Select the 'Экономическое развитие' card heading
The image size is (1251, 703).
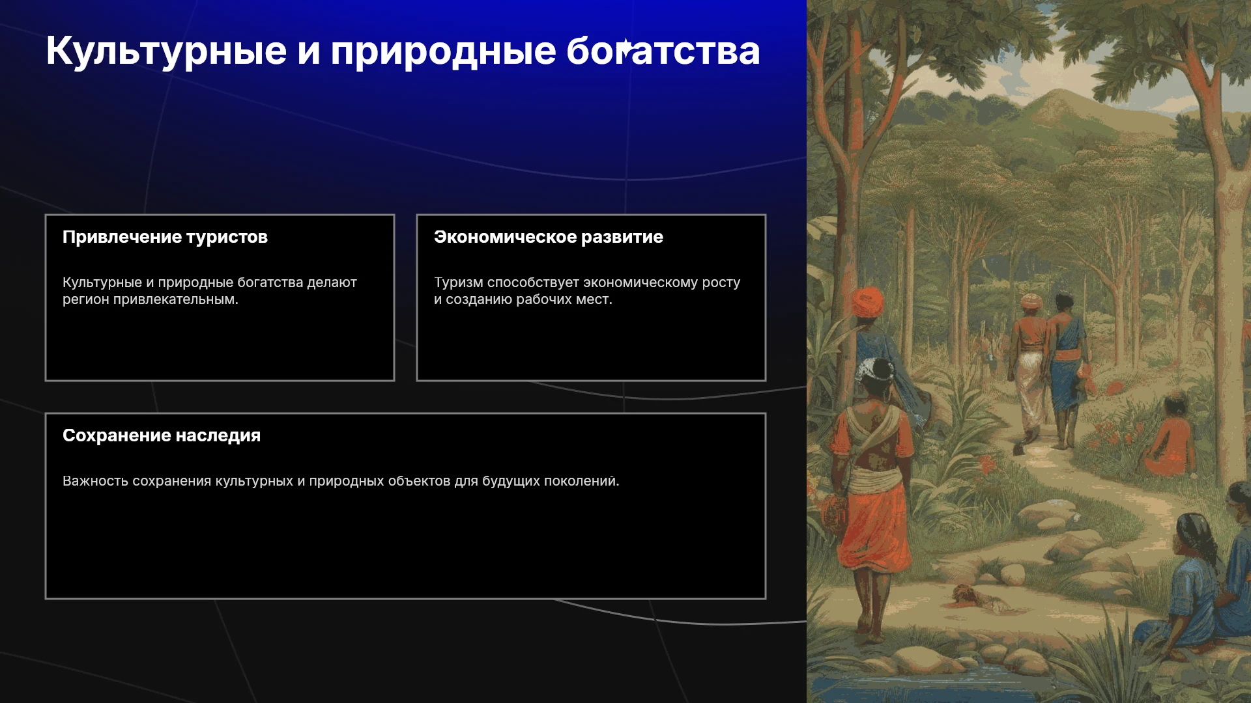click(548, 237)
